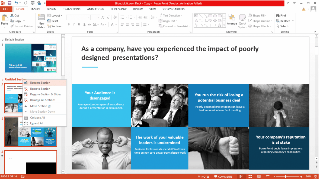Save the presentation via Quick Access Toolbar
Viewport: 320px width, 179px height.
pyautogui.click(x=10, y=3)
